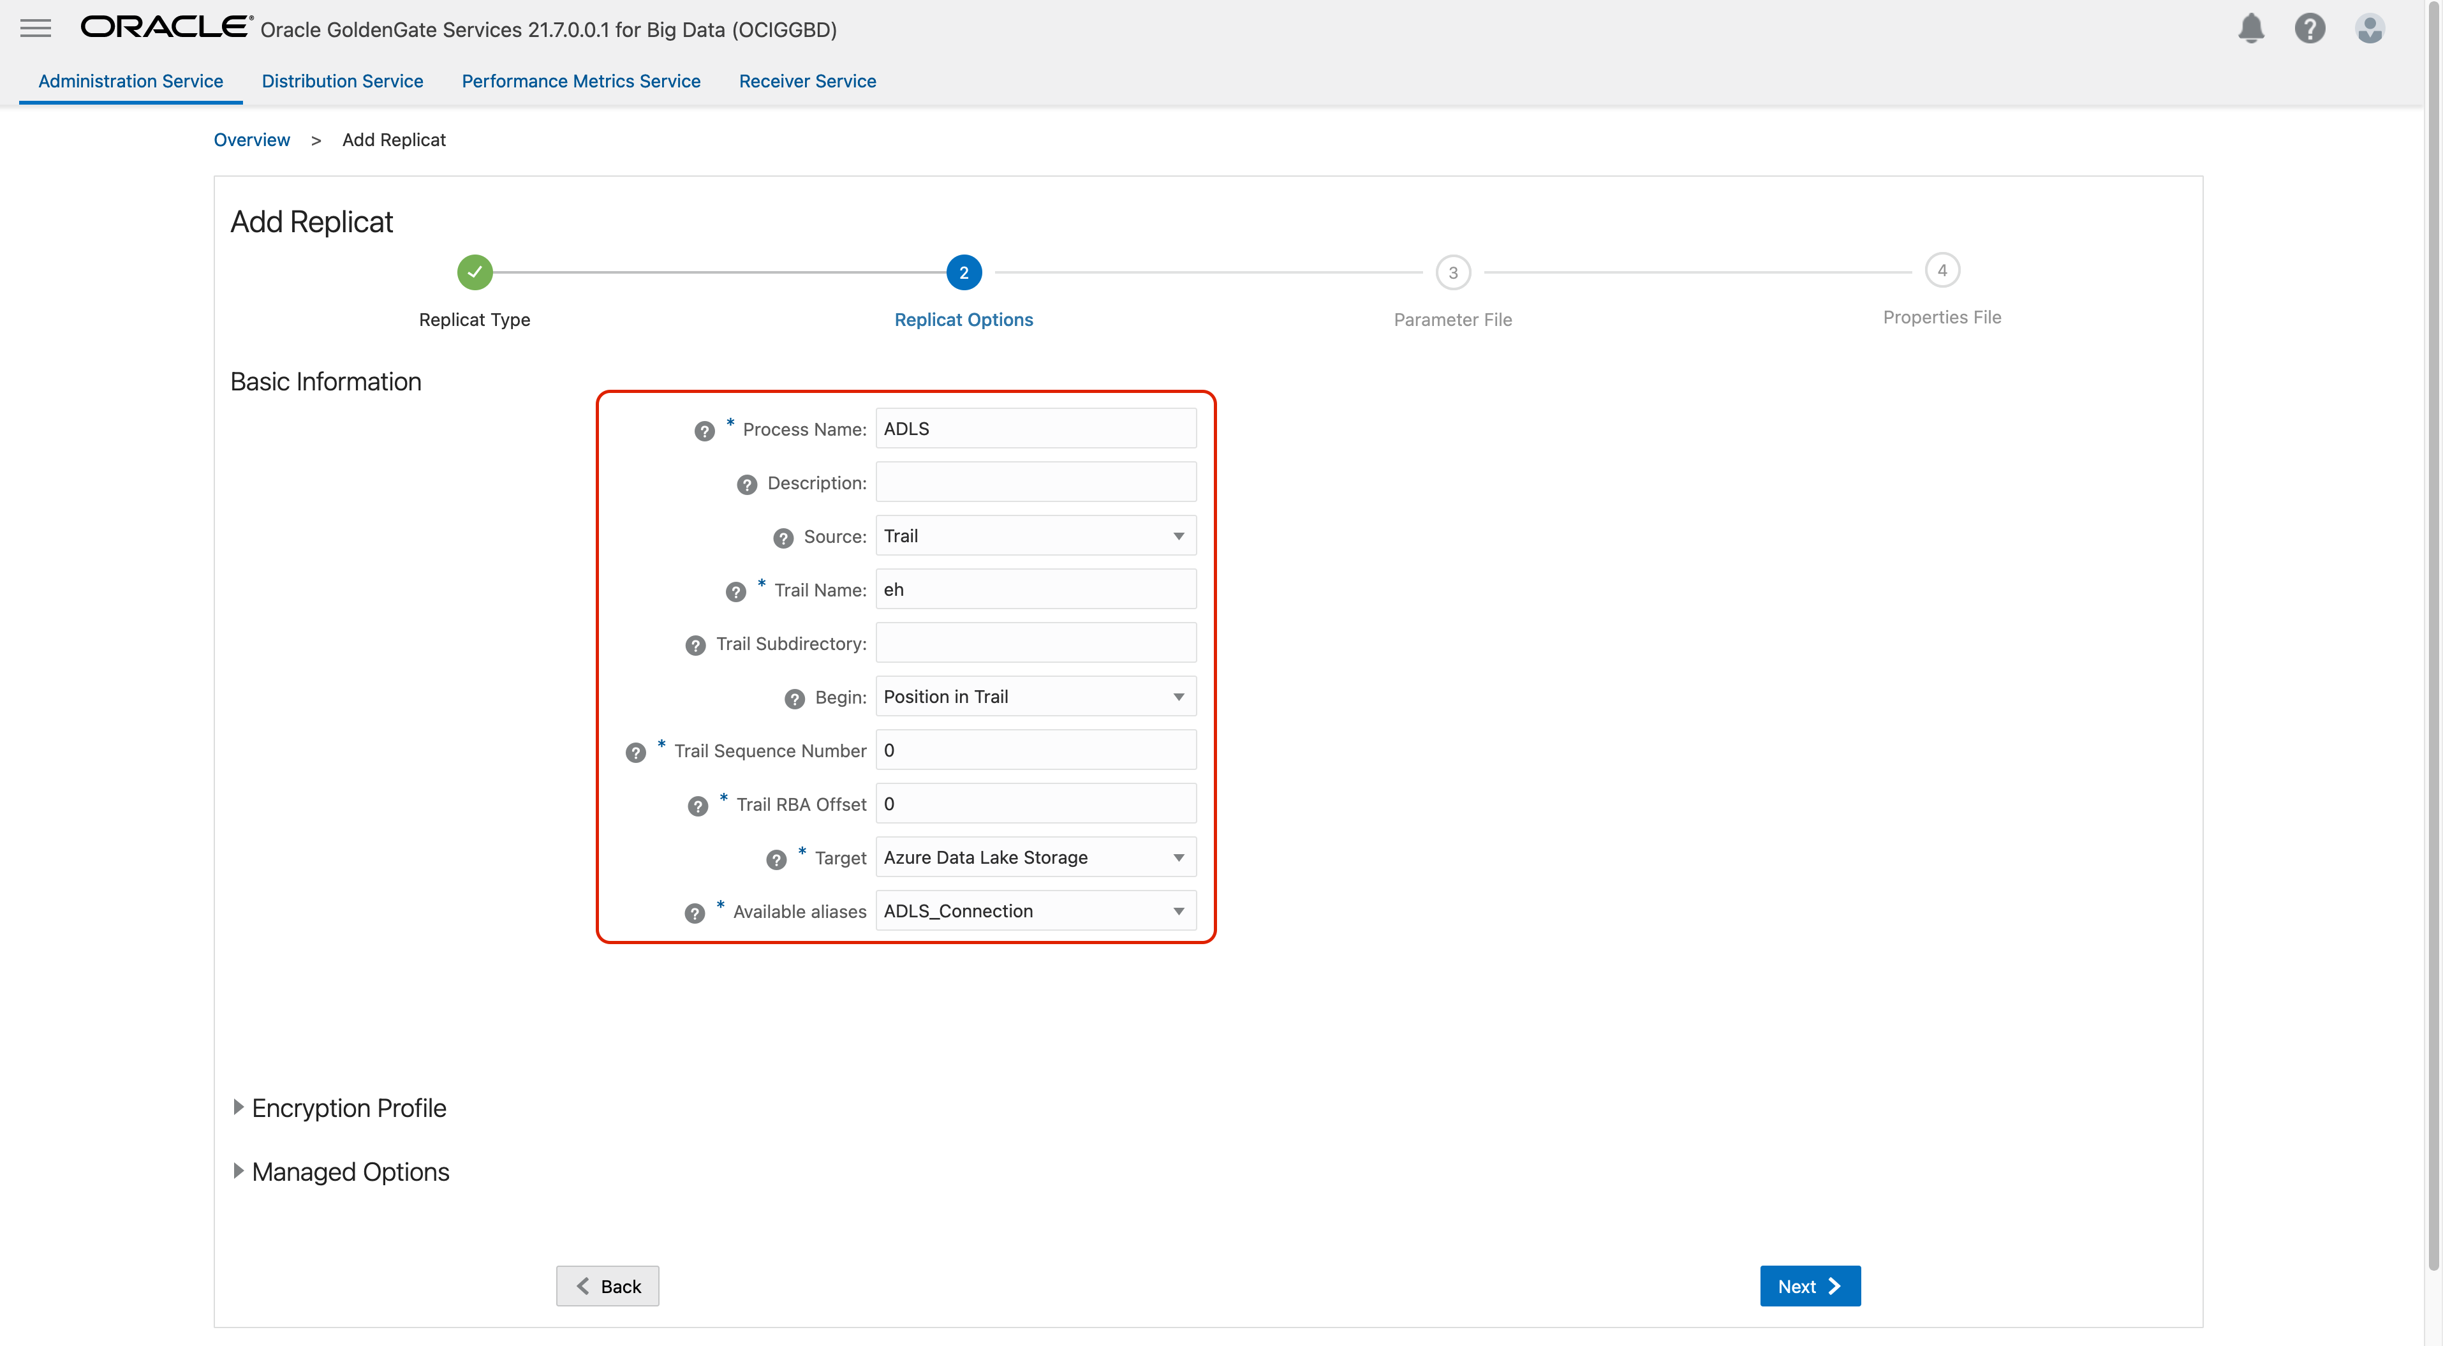The height and width of the screenshot is (1346, 2443).
Task: Click help icon next to Trail RBA Offset
Action: tap(698, 806)
